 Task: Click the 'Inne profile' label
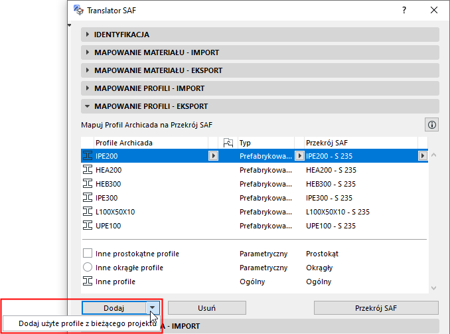click(115, 282)
